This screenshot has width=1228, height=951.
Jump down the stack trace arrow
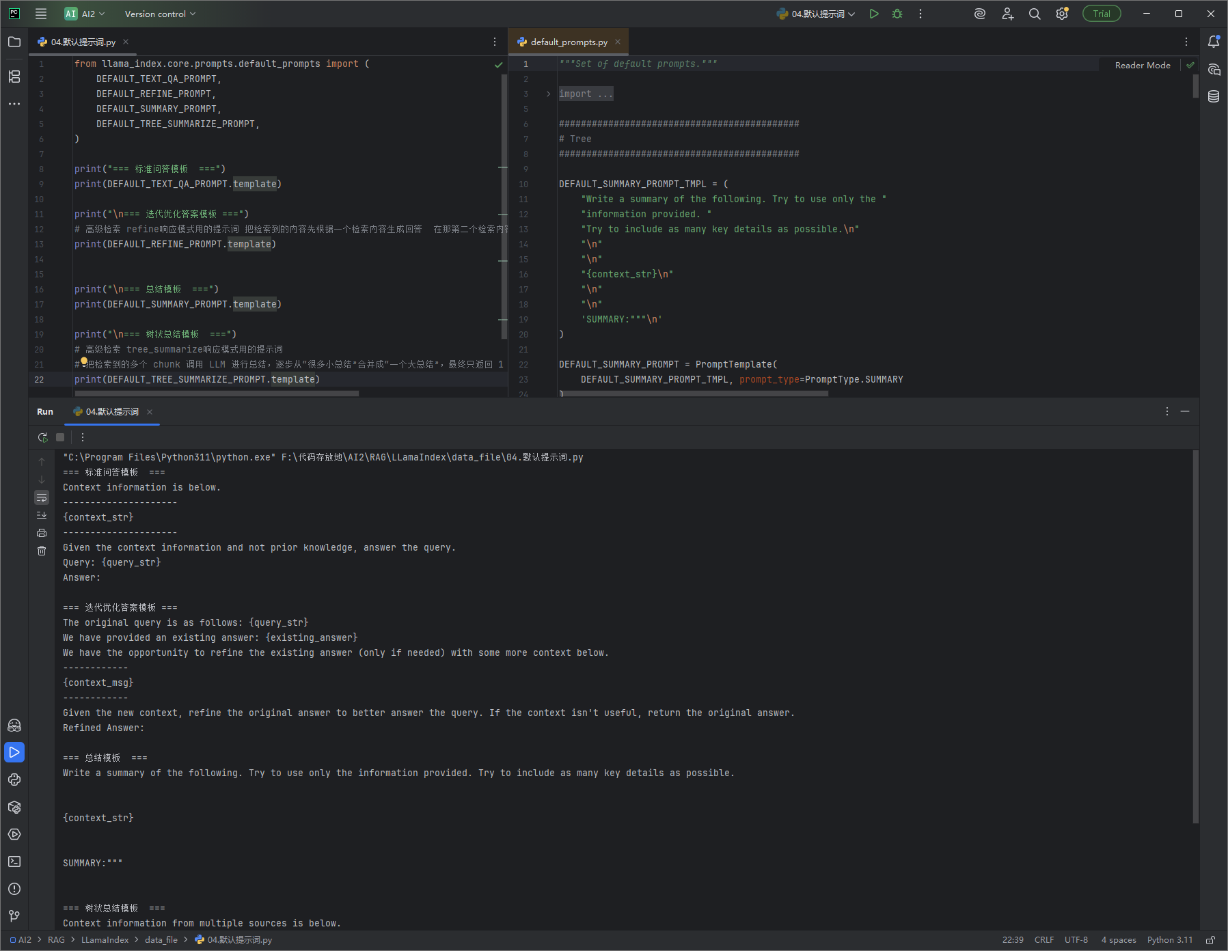[42, 480]
